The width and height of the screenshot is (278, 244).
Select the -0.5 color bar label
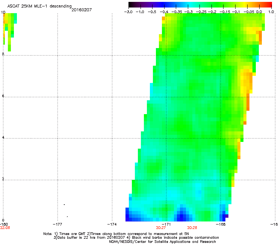(152, 12)
